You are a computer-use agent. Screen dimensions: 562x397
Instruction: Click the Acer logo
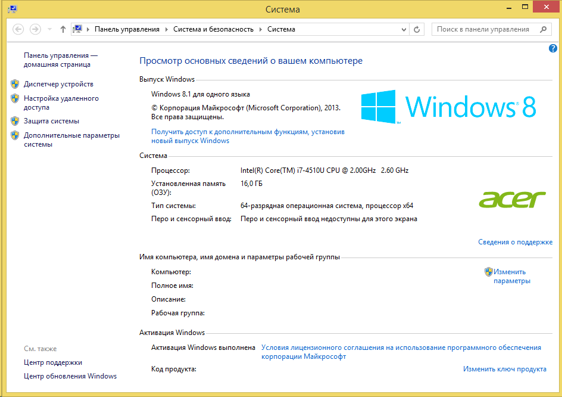pyautogui.click(x=513, y=199)
